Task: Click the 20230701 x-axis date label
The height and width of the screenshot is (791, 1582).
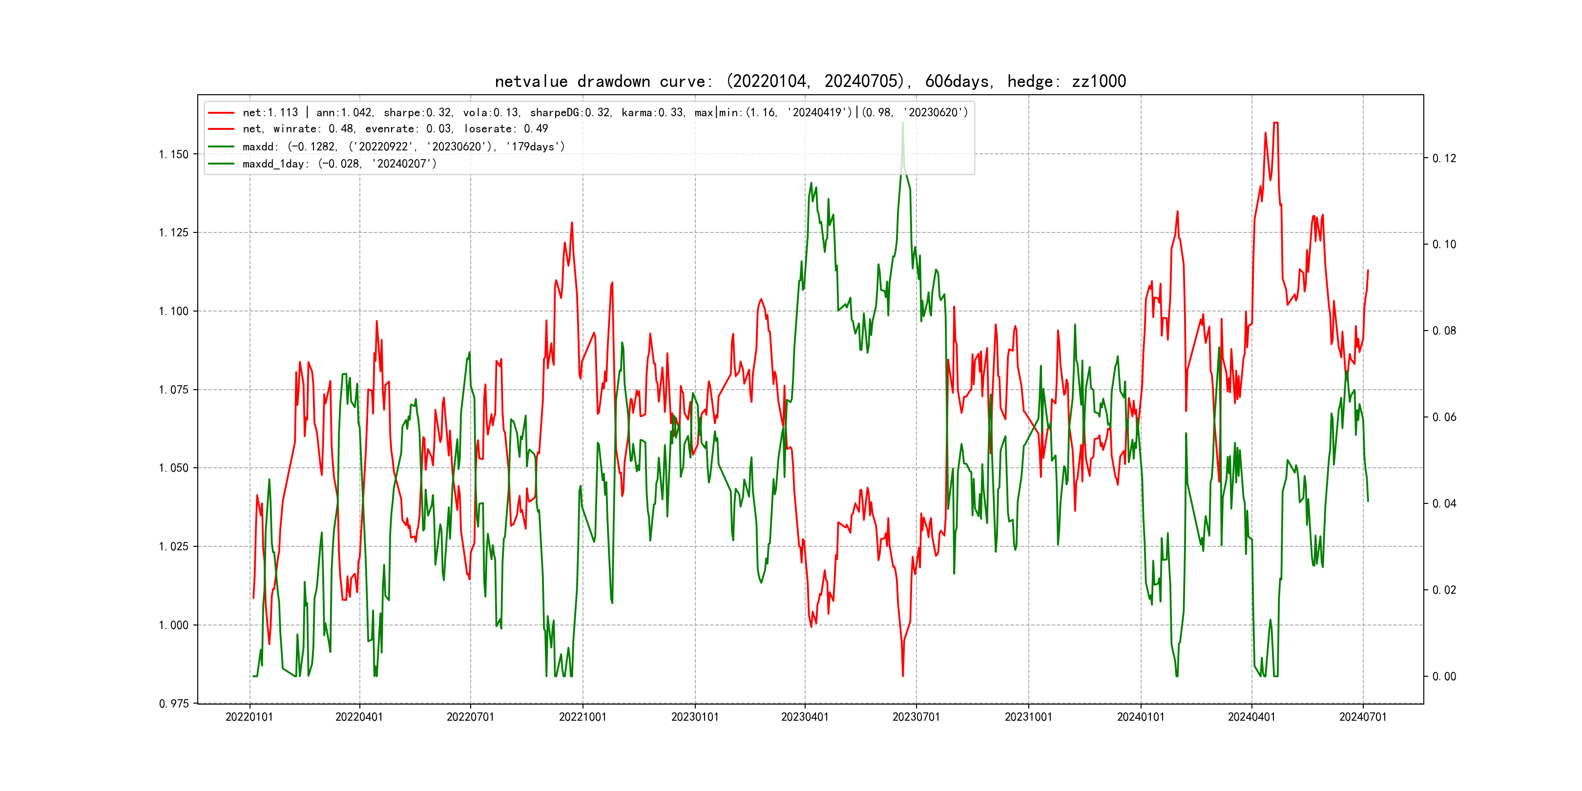Action: pos(916,717)
